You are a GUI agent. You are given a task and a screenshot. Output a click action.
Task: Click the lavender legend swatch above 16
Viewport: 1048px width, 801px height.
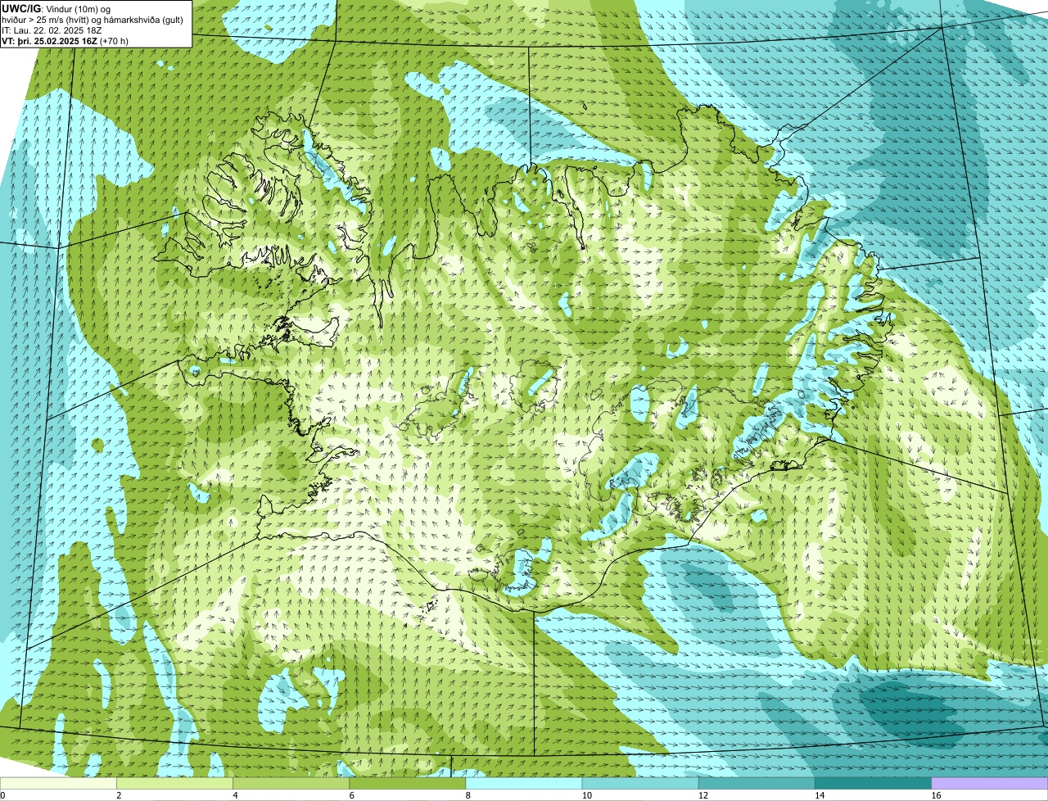click(990, 784)
